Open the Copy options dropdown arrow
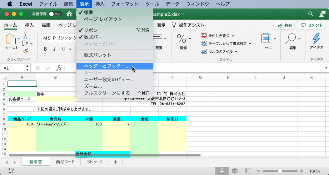Viewport: 329px width, 175px height. tap(31, 43)
